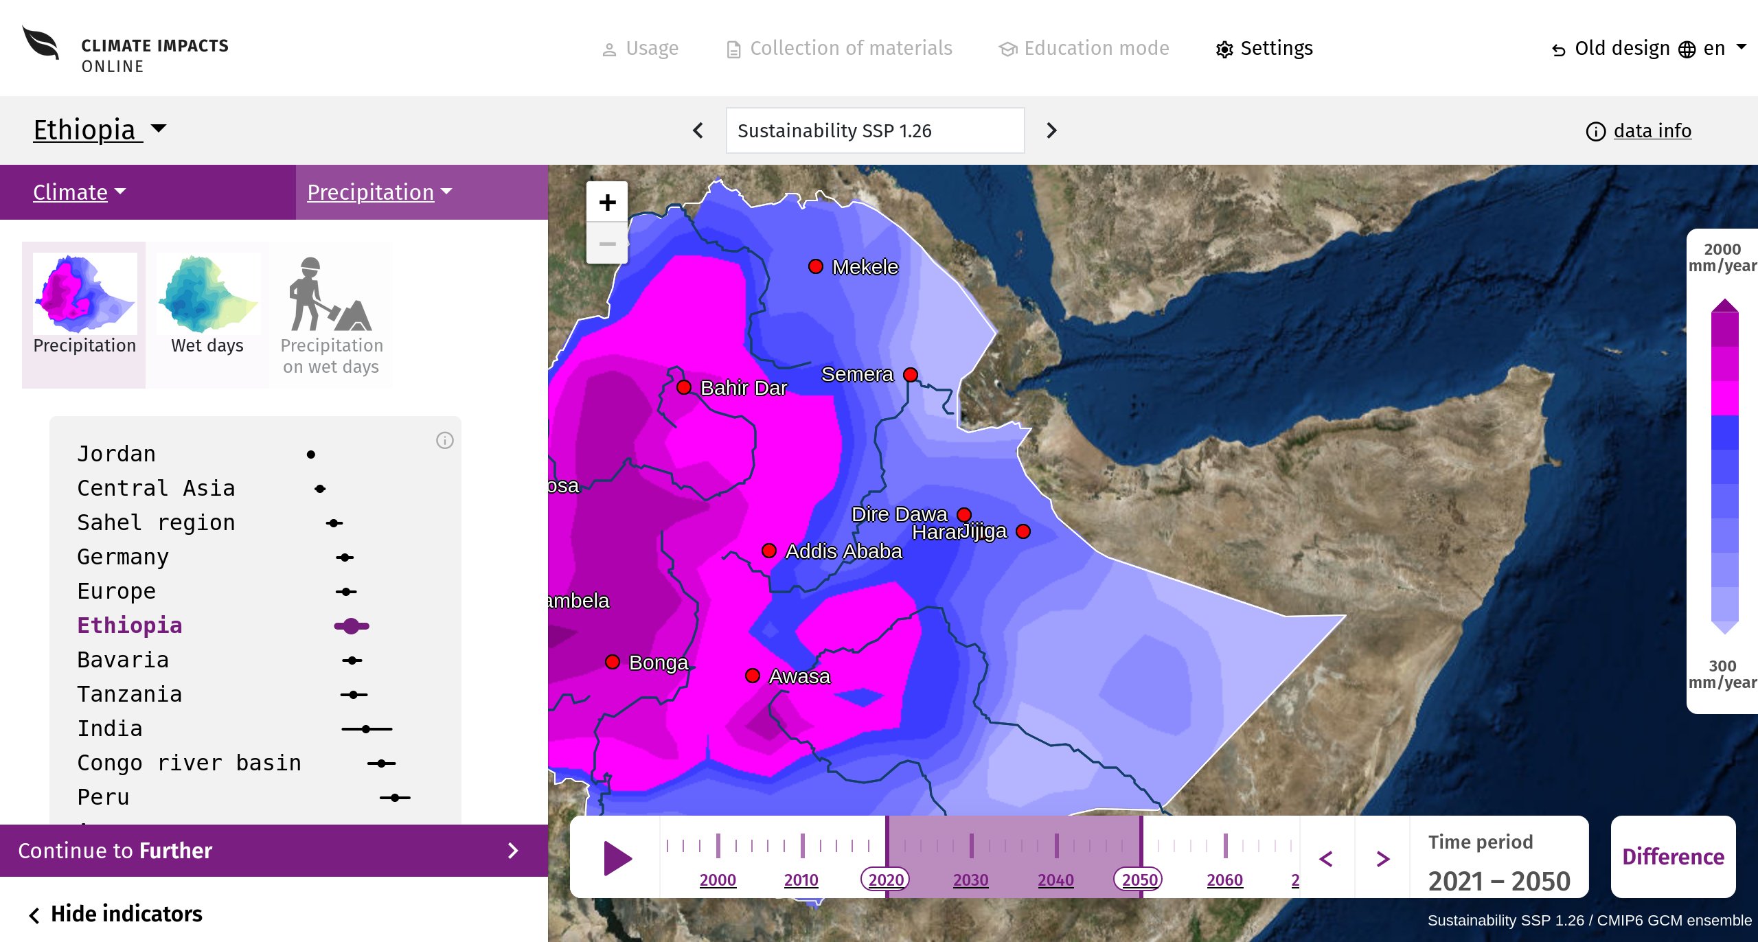Click the Mekele city marker
The height and width of the screenshot is (942, 1758).
point(816,266)
